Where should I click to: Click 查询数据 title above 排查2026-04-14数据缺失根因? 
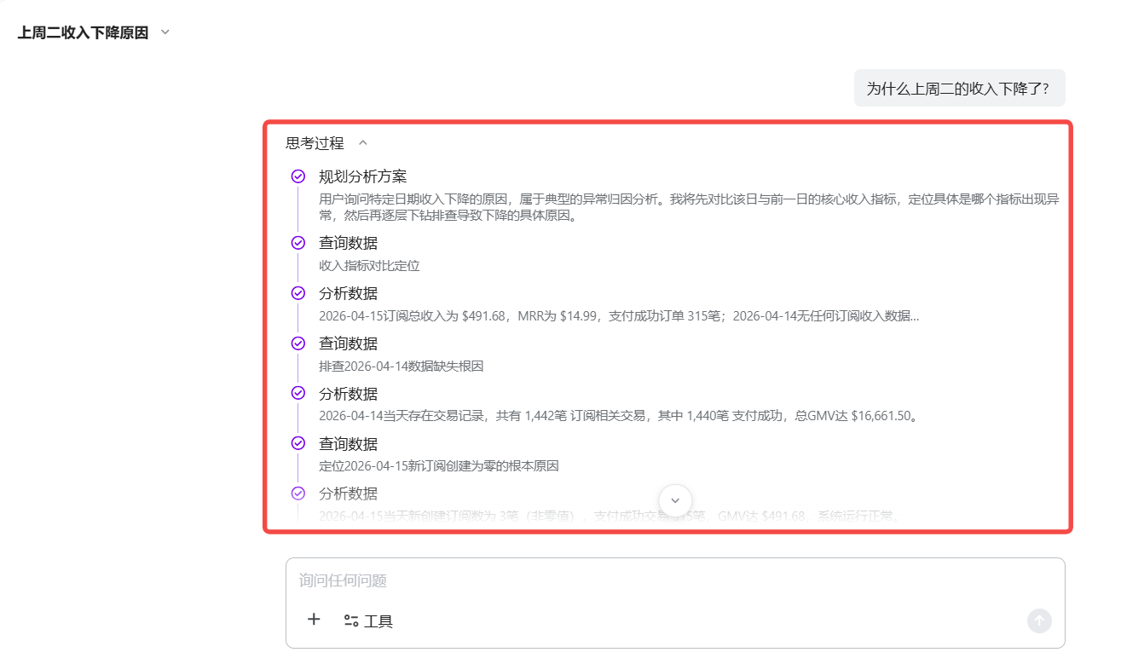[x=348, y=343]
